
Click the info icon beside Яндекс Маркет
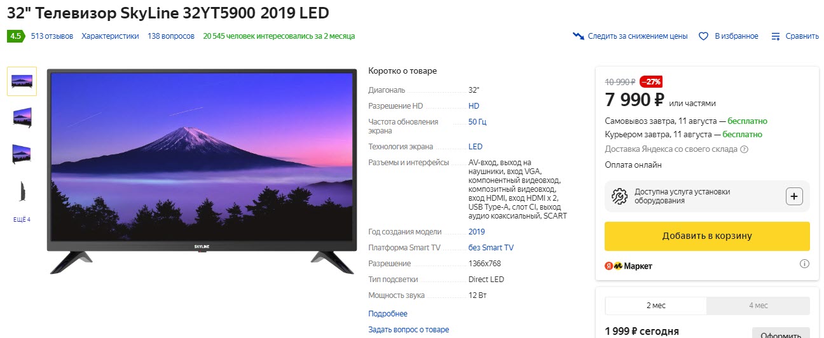coord(804,264)
